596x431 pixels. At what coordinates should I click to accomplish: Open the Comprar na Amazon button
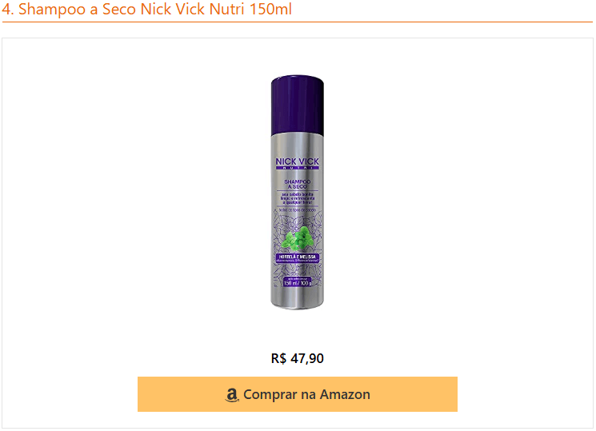click(x=298, y=394)
